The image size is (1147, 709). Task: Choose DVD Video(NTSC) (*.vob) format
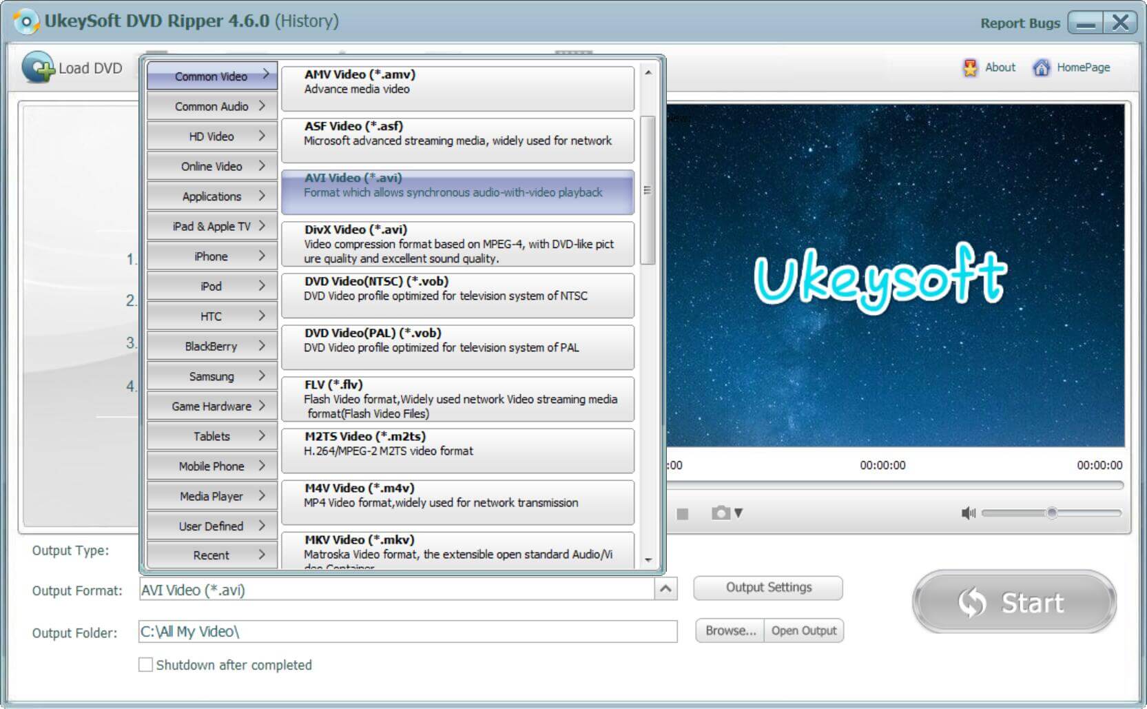[x=457, y=295]
